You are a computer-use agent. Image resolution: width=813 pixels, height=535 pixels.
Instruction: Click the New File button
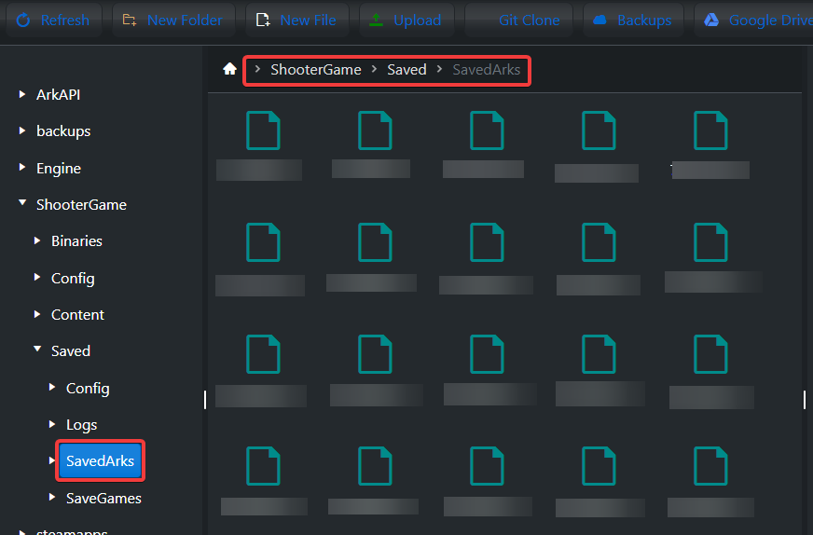click(x=297, y=21)
